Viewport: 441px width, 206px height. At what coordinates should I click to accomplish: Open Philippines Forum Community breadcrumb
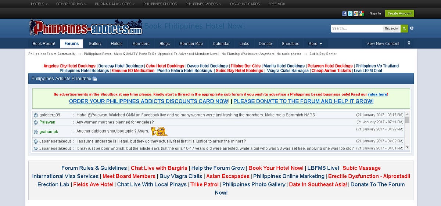52,54
